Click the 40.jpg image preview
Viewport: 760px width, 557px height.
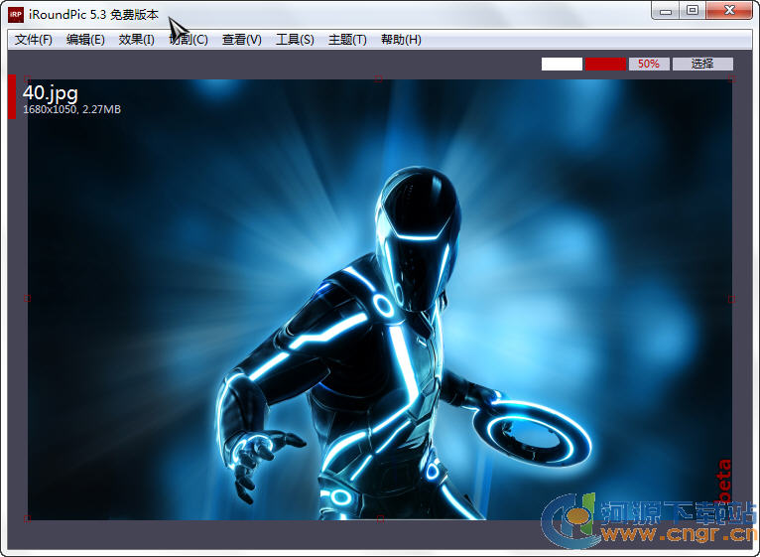click(380, 300)
